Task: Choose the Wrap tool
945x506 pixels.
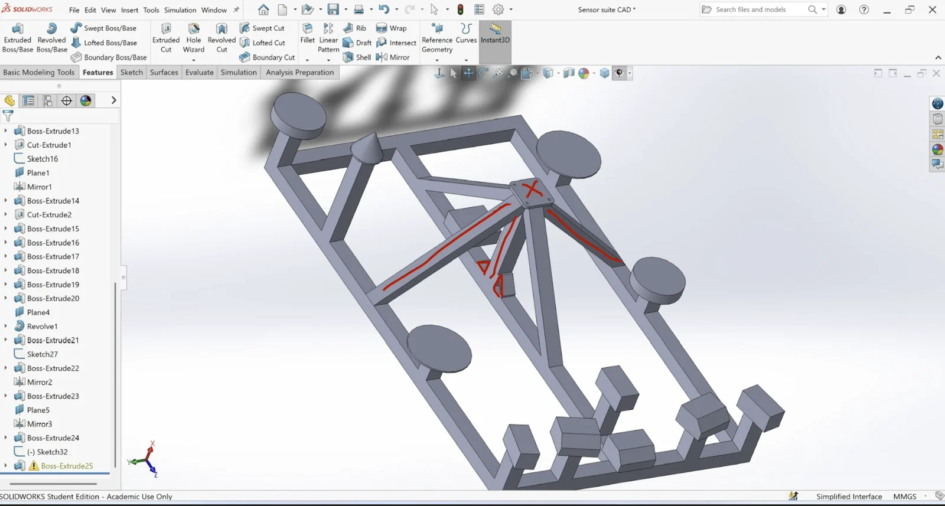Action: (392, 28)
